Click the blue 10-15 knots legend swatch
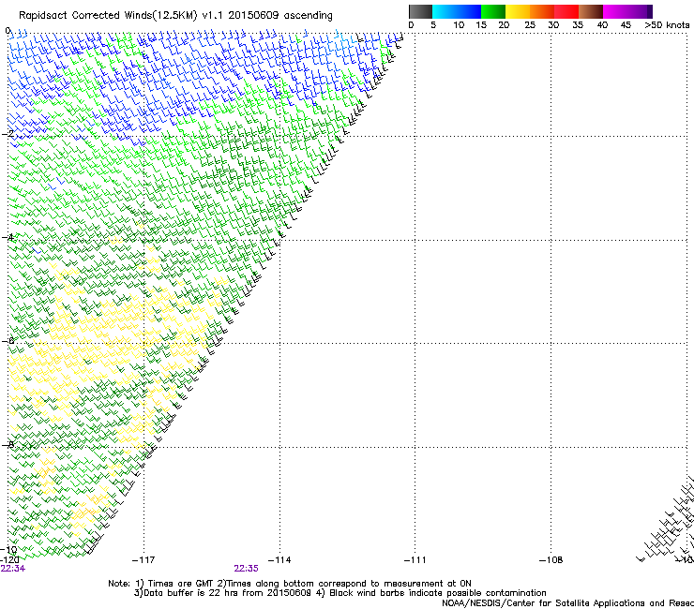Screen dimensions: 694x609 [468, 11]
